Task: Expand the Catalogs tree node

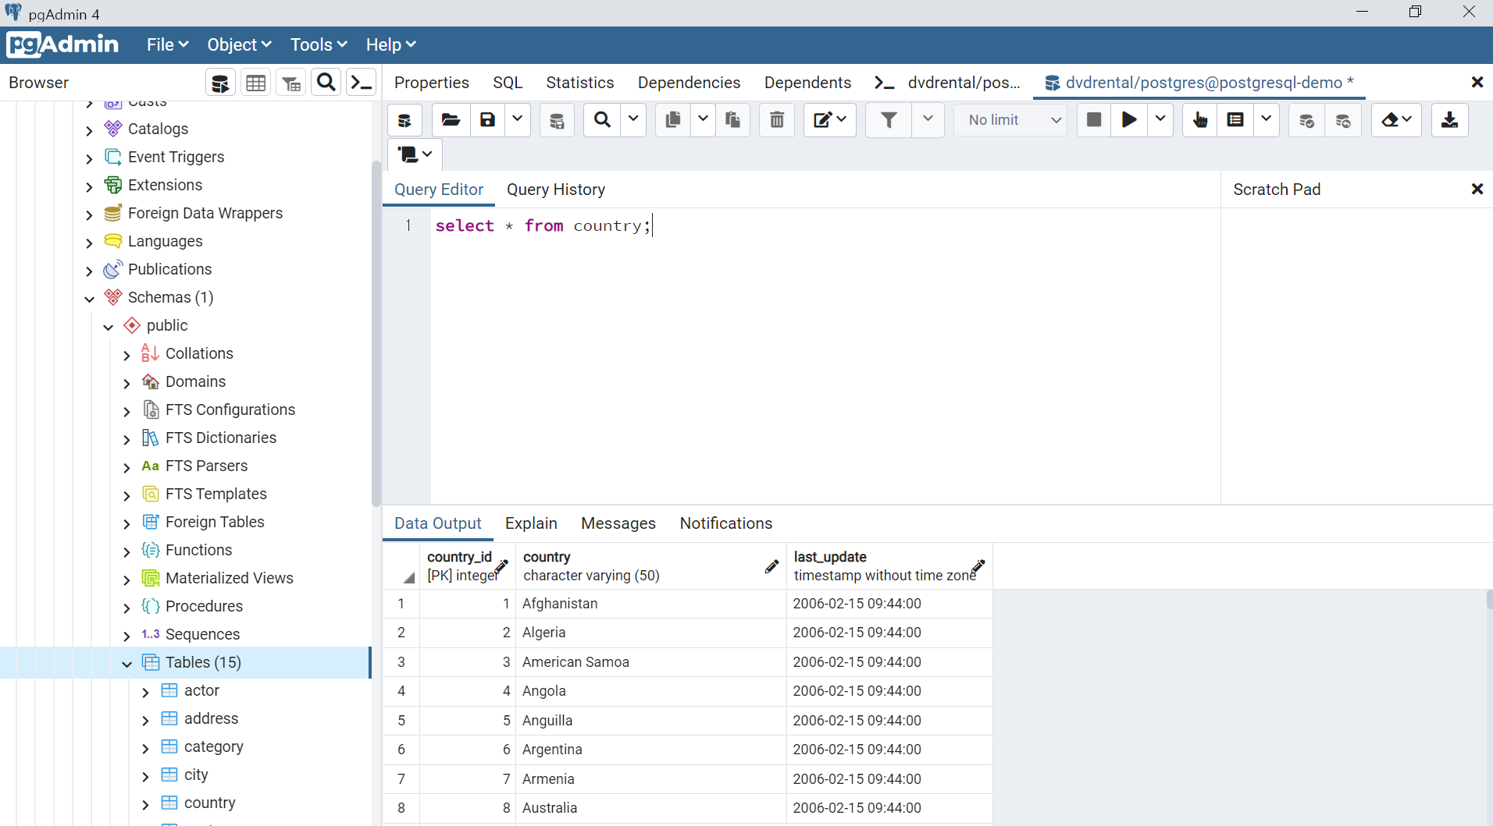Action: click(89, 130)
